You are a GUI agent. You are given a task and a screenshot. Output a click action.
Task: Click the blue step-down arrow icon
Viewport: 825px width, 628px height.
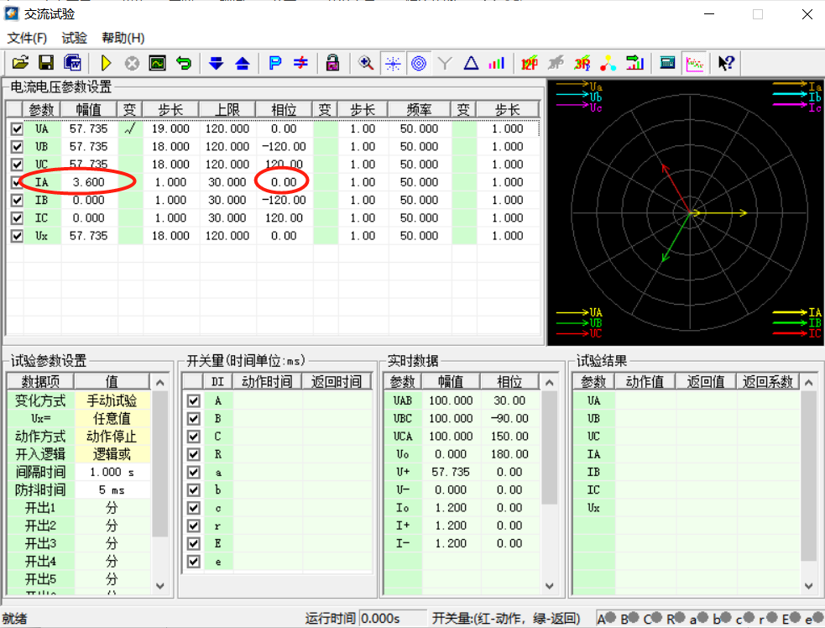click(216, 63)
